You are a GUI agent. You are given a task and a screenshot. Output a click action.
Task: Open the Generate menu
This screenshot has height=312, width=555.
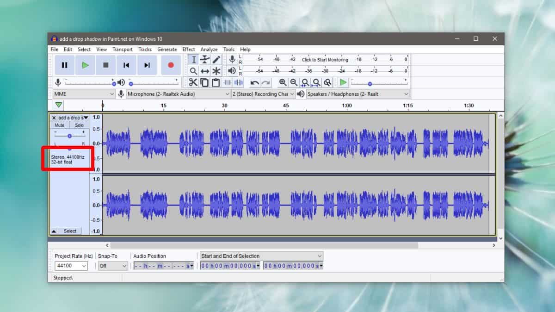click(167, 49)
